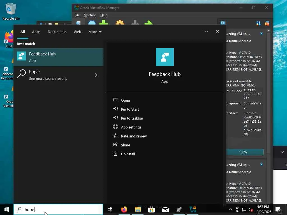Image resolution: width=287 pixels, height=215 pixels.
Task: Switch to the All search tab
Action: pyautogui.click(x=22, y=32)
